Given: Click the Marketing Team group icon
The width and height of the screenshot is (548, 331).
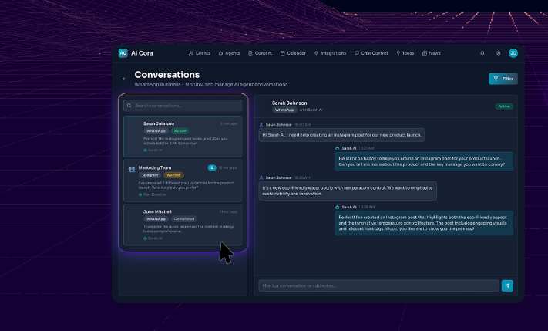Looking at the screenshot, I should click(132, 168).
